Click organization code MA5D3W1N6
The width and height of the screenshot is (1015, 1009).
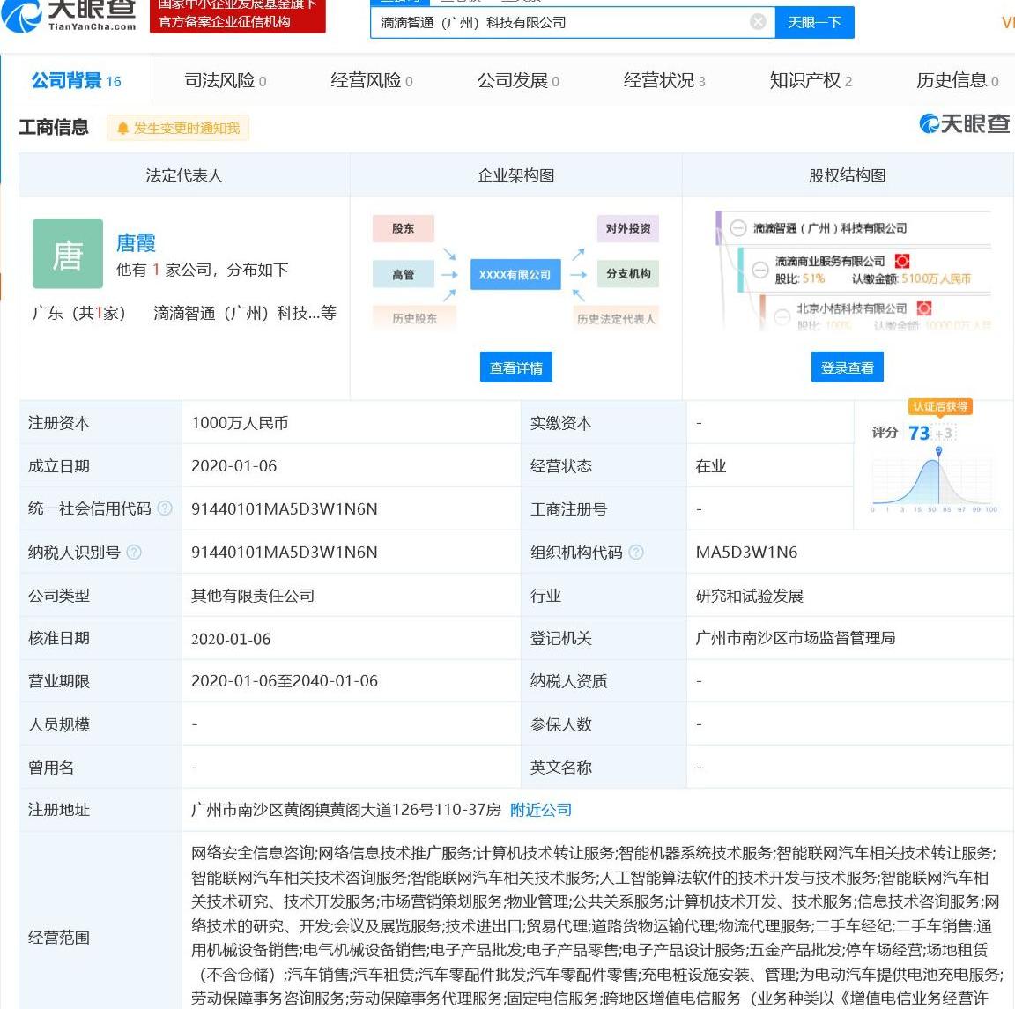click(x=746, y=552)
